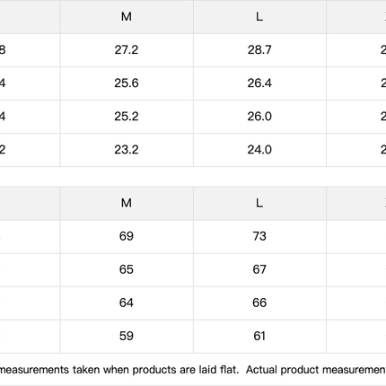Viewport: 386px width, 386px height.
Task: Click the L header in lower table
Action: [259, 203]
